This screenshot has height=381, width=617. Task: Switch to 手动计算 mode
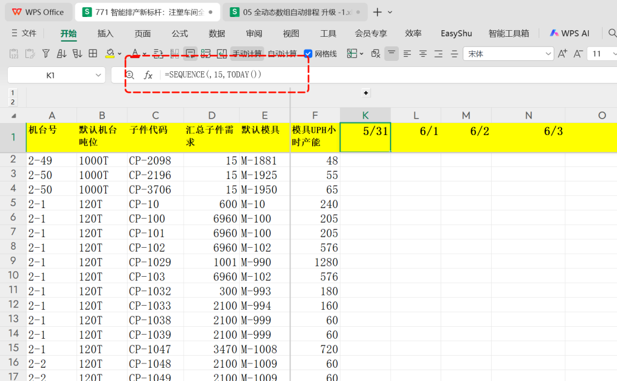[x=246, y=54]
